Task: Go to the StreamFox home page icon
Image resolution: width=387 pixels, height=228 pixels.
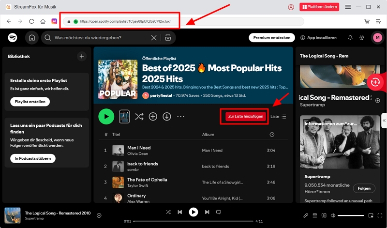Action: coord(43,21)
